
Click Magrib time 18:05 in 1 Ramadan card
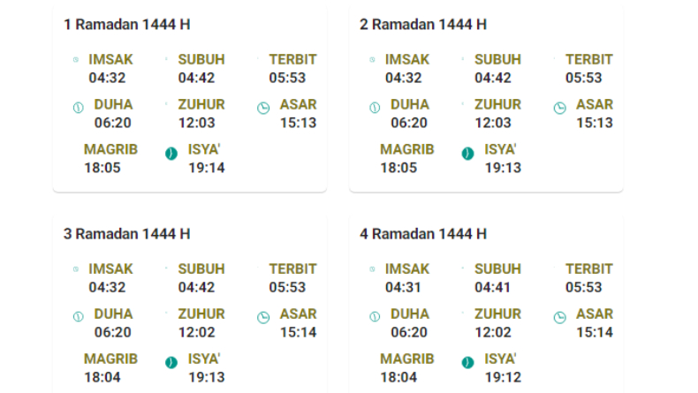[x=102, y=168]
